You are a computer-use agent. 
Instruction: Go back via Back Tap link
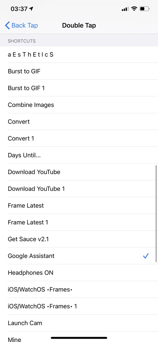[x=21, y=26]
